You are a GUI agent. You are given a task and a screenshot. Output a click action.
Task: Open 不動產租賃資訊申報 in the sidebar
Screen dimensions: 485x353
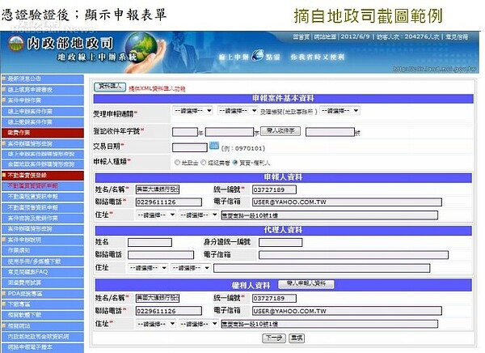[x=42, y=197]
